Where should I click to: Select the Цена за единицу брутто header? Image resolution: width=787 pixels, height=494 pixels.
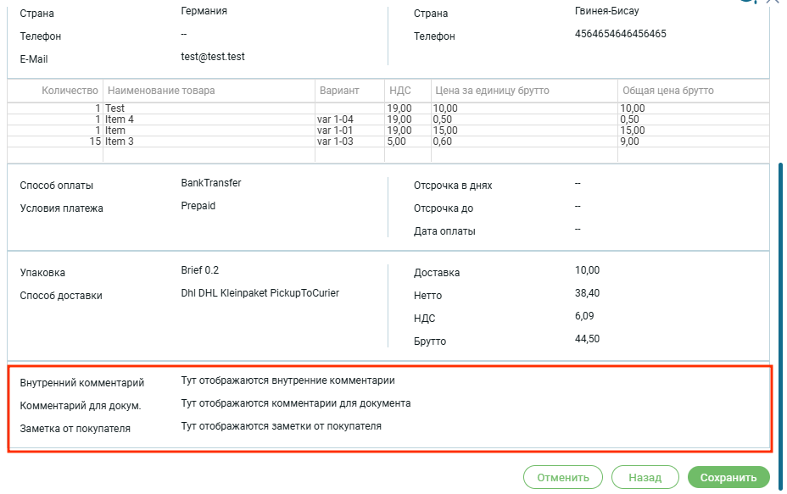[492, 91]
